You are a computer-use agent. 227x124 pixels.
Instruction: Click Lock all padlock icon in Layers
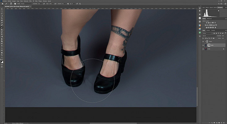click(x=214, y=38)
